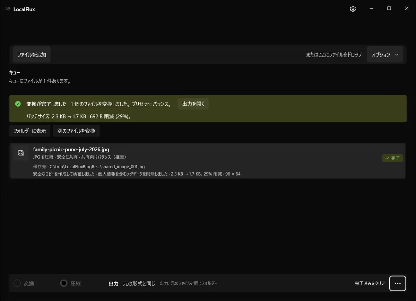Click the LocalFlux infinity logo icon
Image resolution: width=416 pixels, height=301 pixels.
[8, 9]
